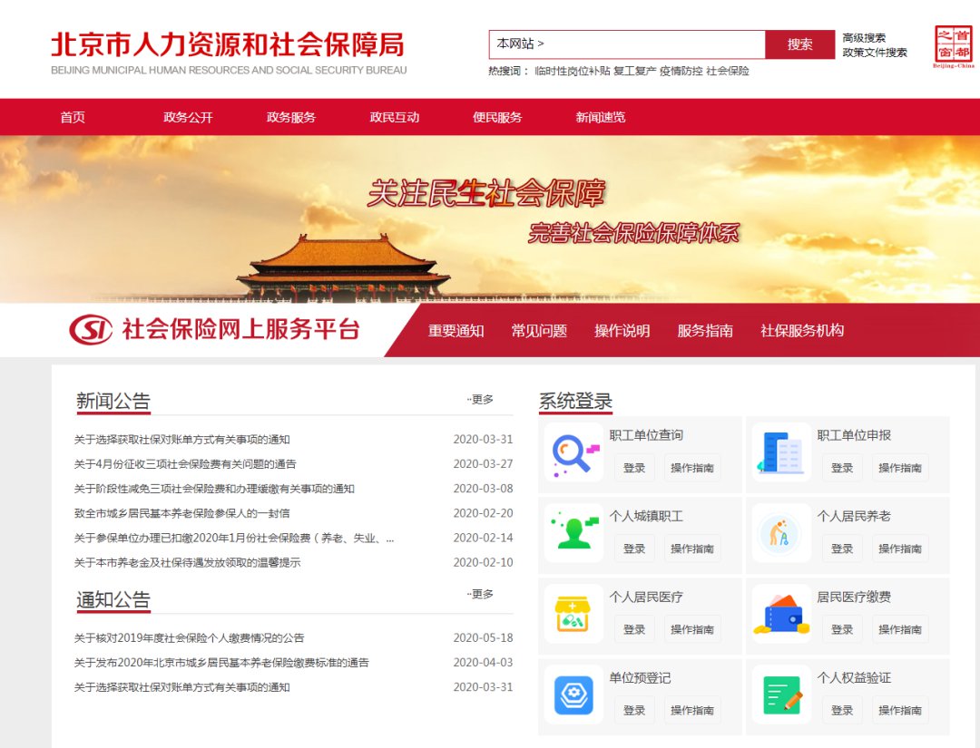Click 操作指南 under 个人权益验证
Screen dimensions: 980x748
pyautogui.click(x=900, y=710)
